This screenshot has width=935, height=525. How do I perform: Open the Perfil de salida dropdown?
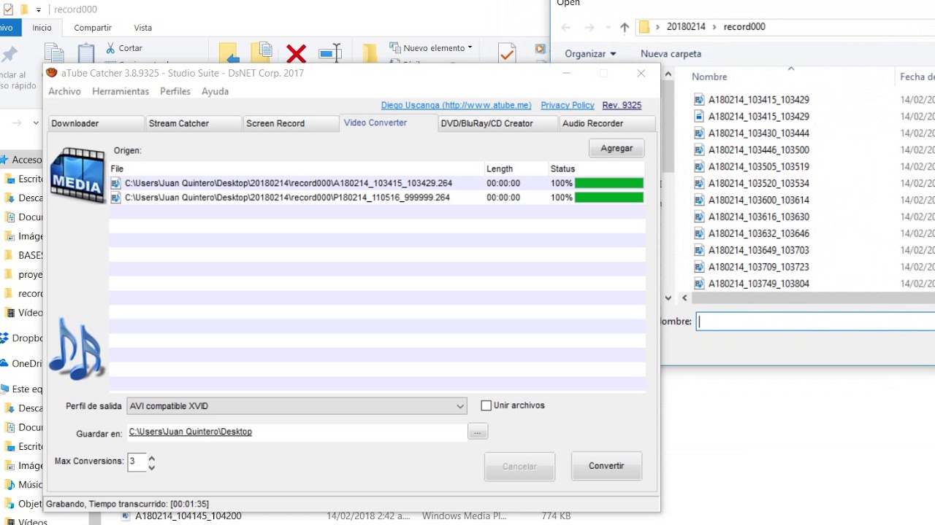pos(297,406)
